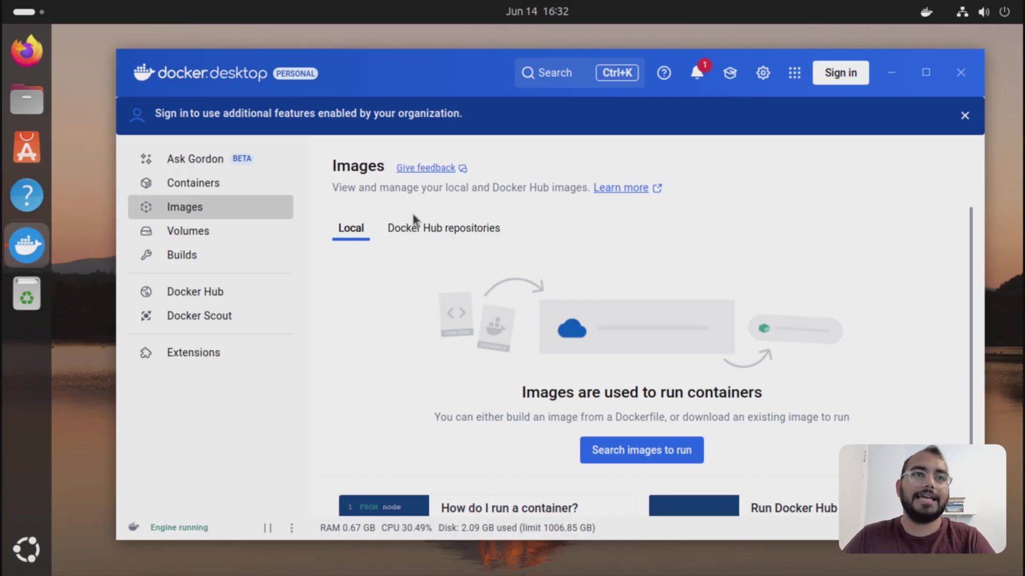
Task: Click the engine whale icon in status bar
Action: (x=134, y=527)
